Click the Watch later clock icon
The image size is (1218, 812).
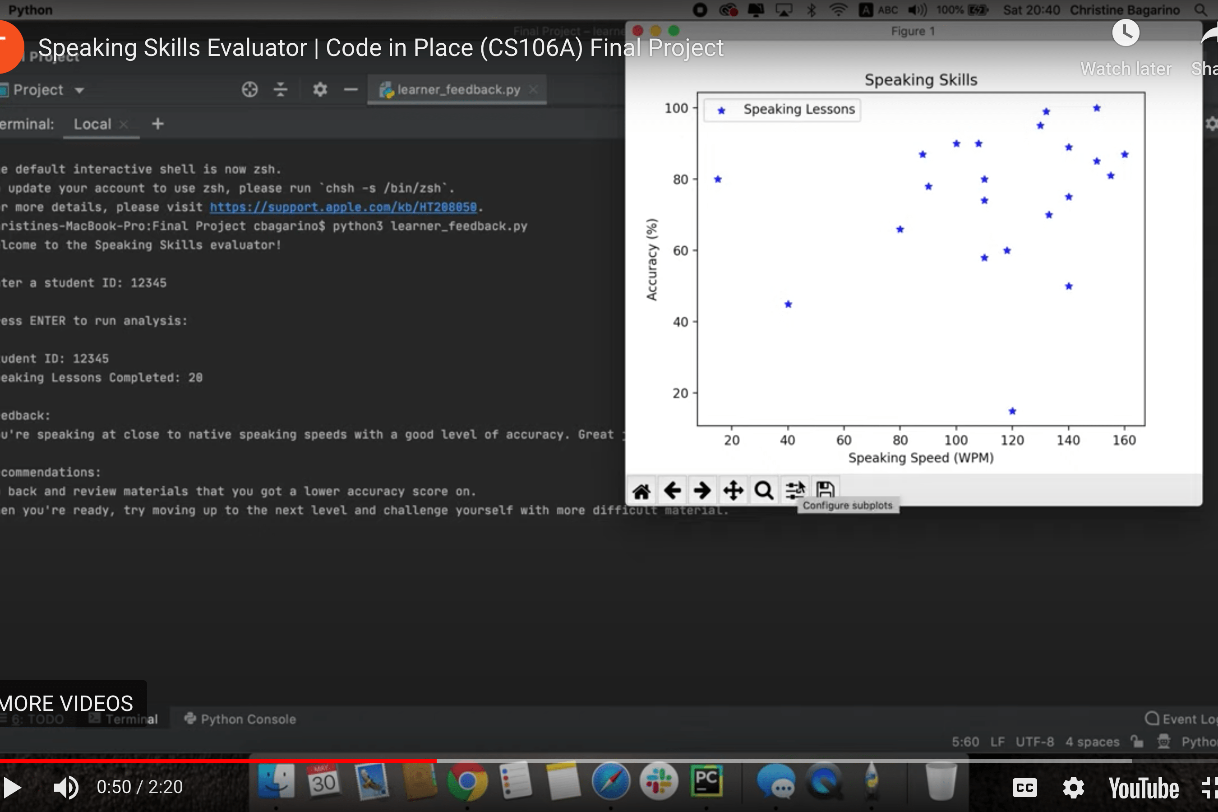point(1126,33)
